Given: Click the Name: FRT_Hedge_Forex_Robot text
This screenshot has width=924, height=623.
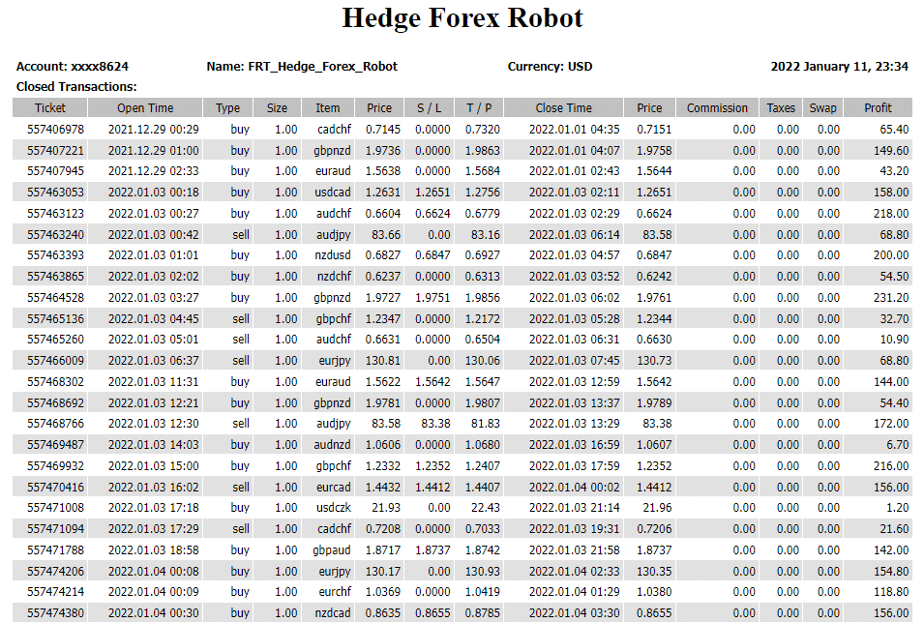Looking at the screenshot, I should tap(302, 67).
